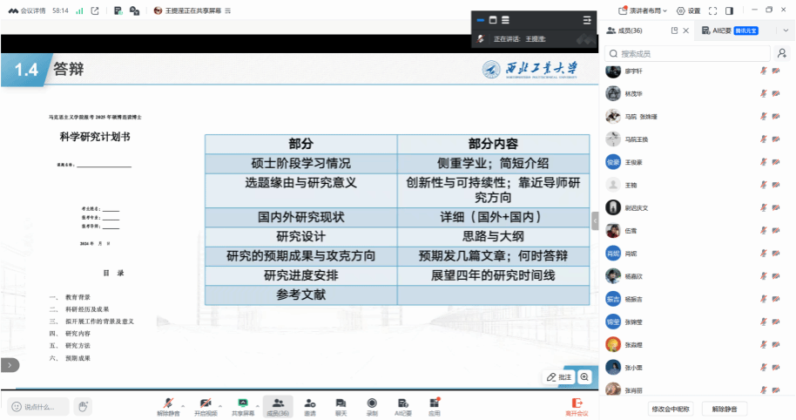Toggle the 成员(36) members panel button
The height and width of the screenshot is (420, 796).
pyautogui.click(x=277, y=403)
